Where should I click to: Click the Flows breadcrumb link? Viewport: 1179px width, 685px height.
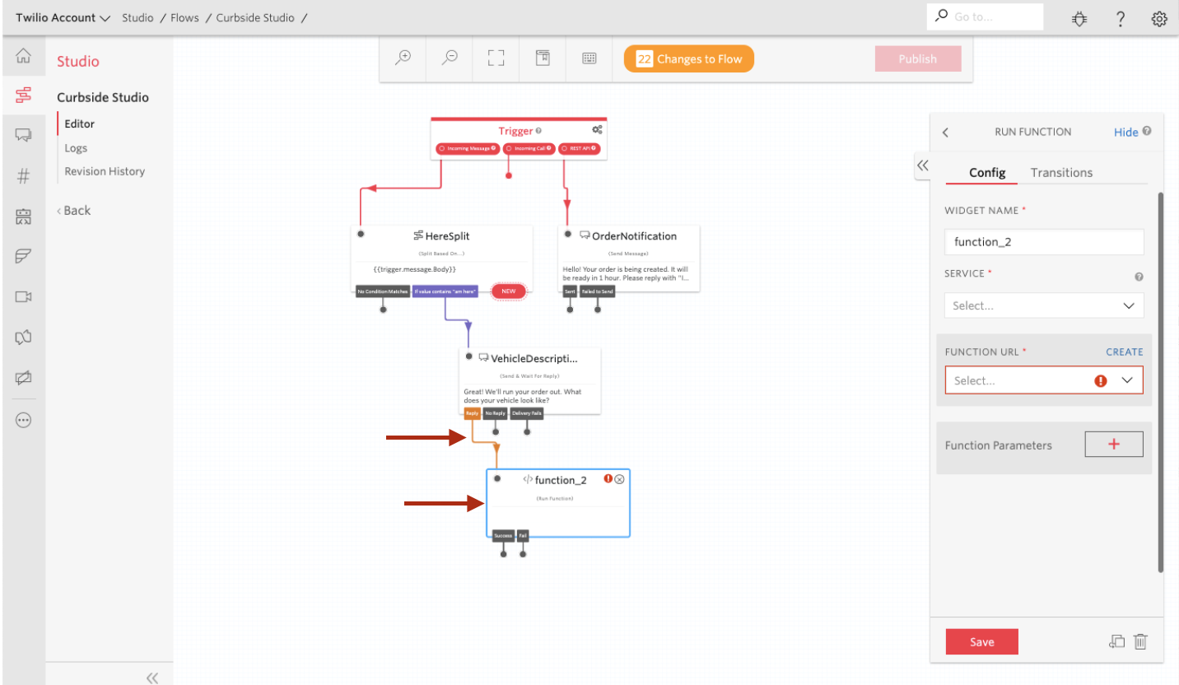(x=184, y=17)
